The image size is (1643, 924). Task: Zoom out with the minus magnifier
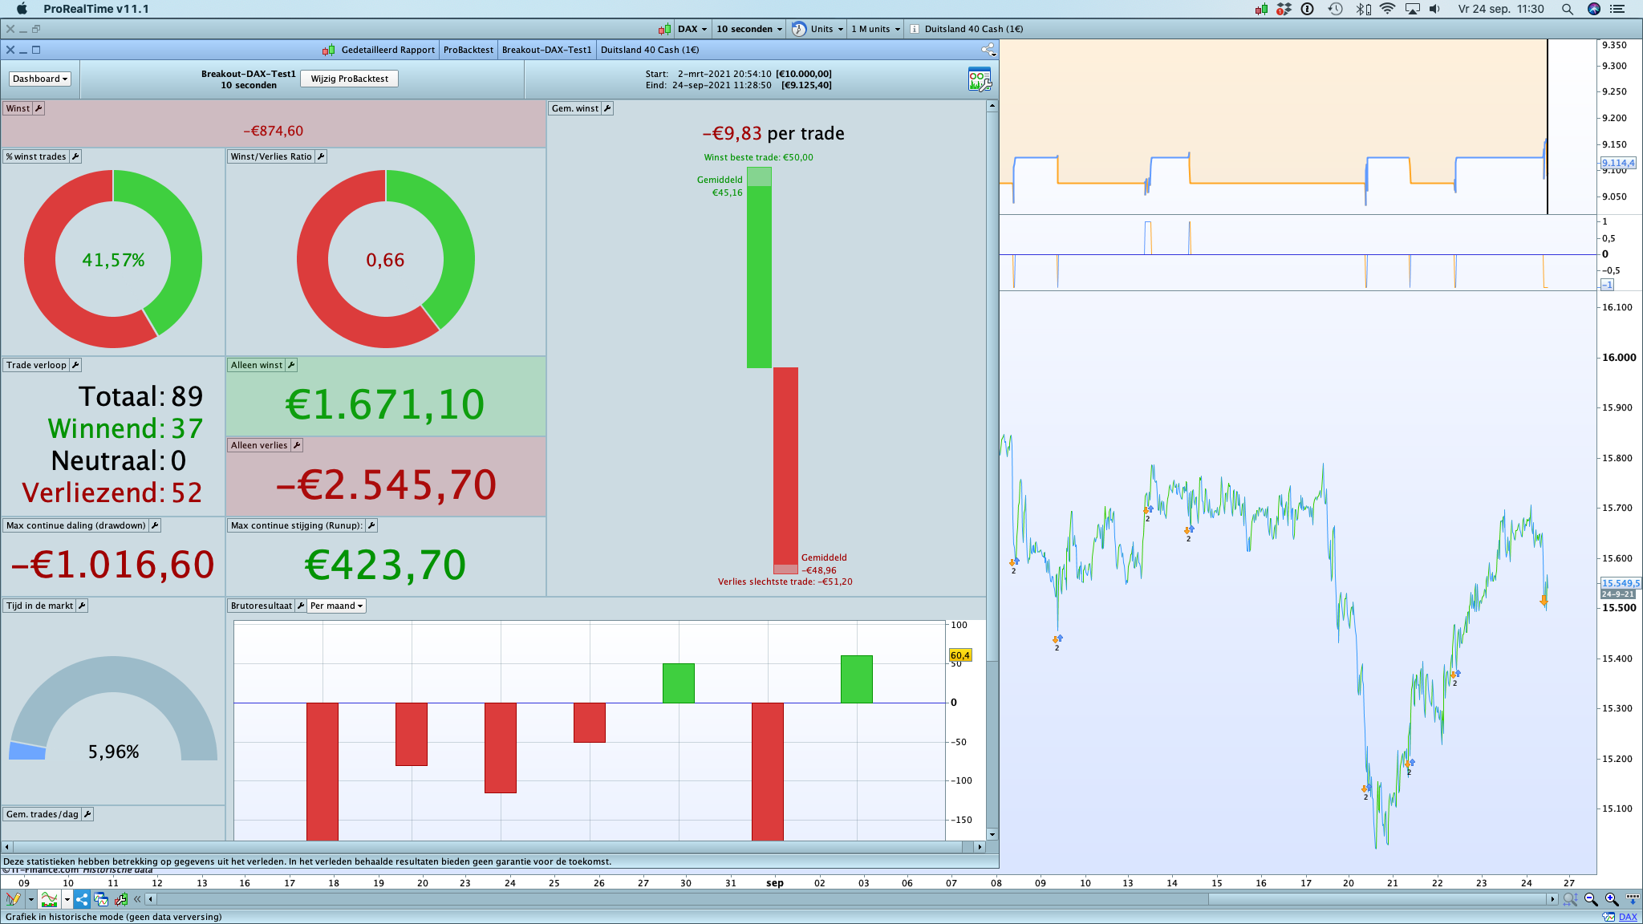(1591, 900)
